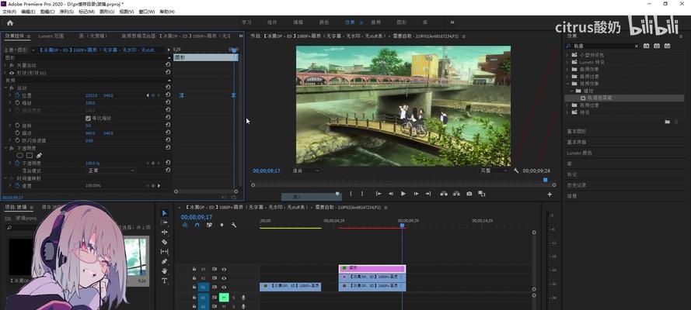Reset the Position parameter

tap(168, 95)
